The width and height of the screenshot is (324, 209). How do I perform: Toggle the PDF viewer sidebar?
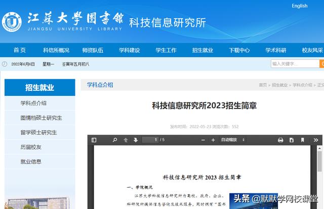point(94,140)
